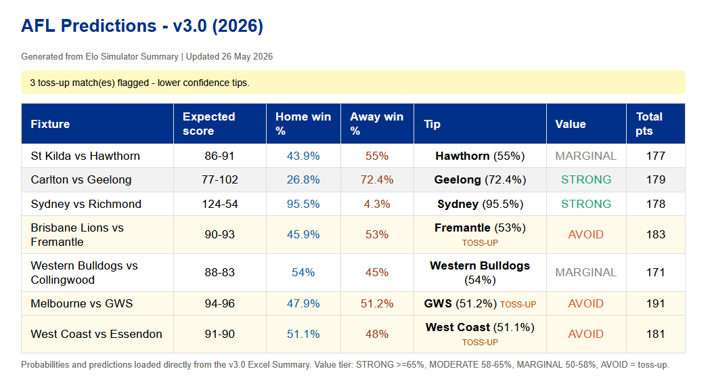Click away win value 72.4%
Screen dimensions: 712x388
377,180
